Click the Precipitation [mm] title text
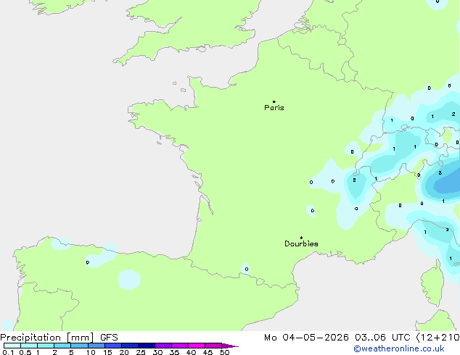The image size is (460, 355). click(x=47, y=338)
